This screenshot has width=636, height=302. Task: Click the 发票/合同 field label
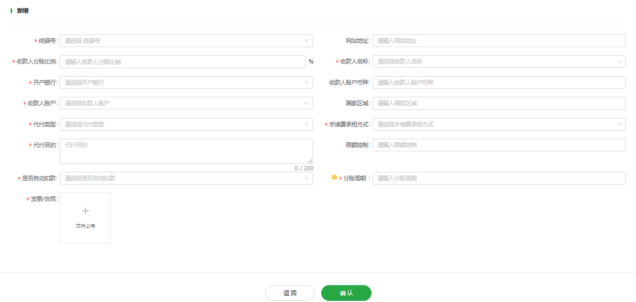pos(44,199)
